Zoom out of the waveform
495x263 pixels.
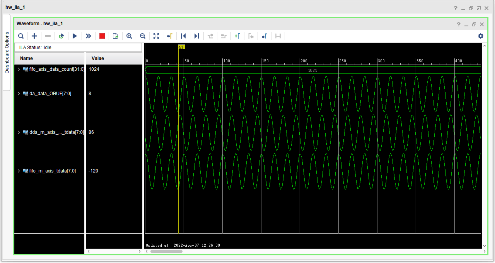click(143, 36)
